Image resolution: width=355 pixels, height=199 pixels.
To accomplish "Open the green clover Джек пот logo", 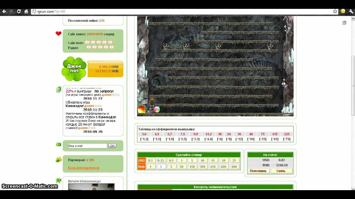I will 74,69.
